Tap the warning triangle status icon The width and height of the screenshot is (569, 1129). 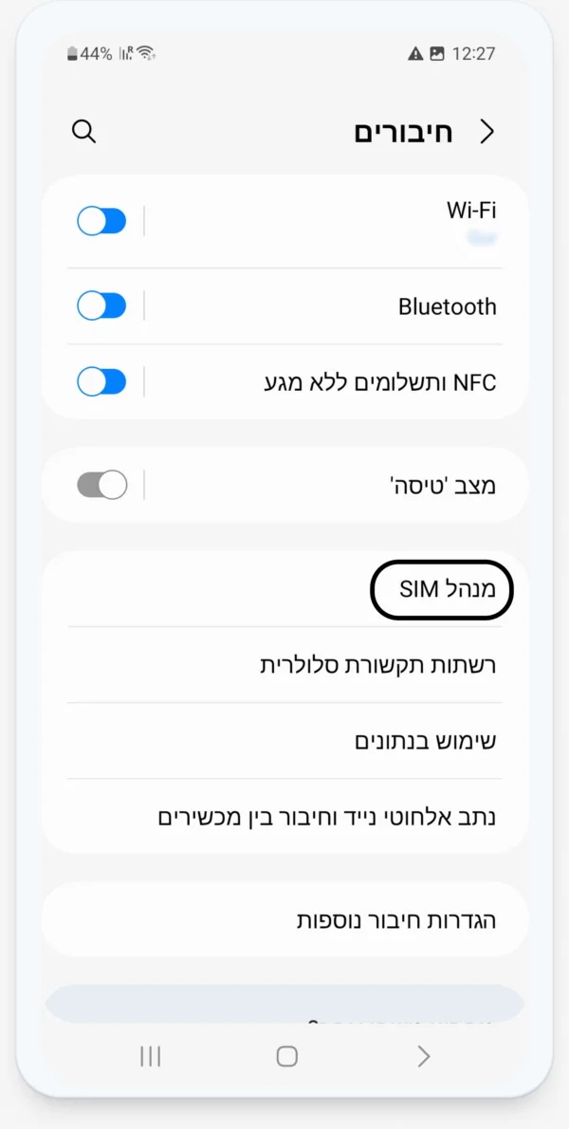click(x=415, y=54)
